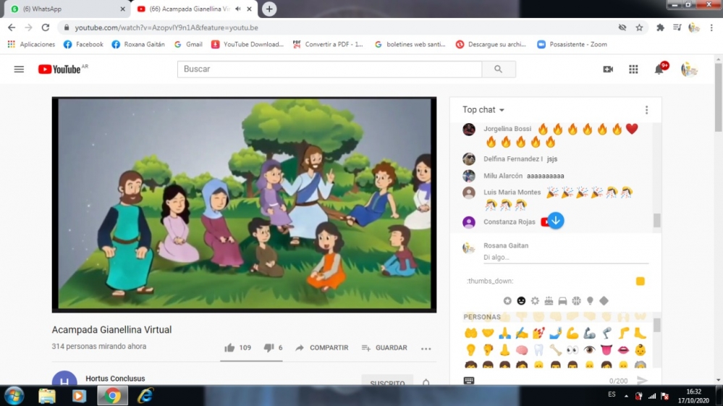Toggle the emoji keyboard button
The width and height of the screenshot is (723, 406).
469,381
